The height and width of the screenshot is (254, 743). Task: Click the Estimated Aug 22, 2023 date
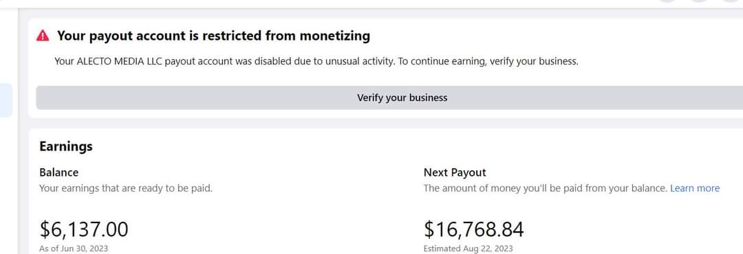pos(469,249)
